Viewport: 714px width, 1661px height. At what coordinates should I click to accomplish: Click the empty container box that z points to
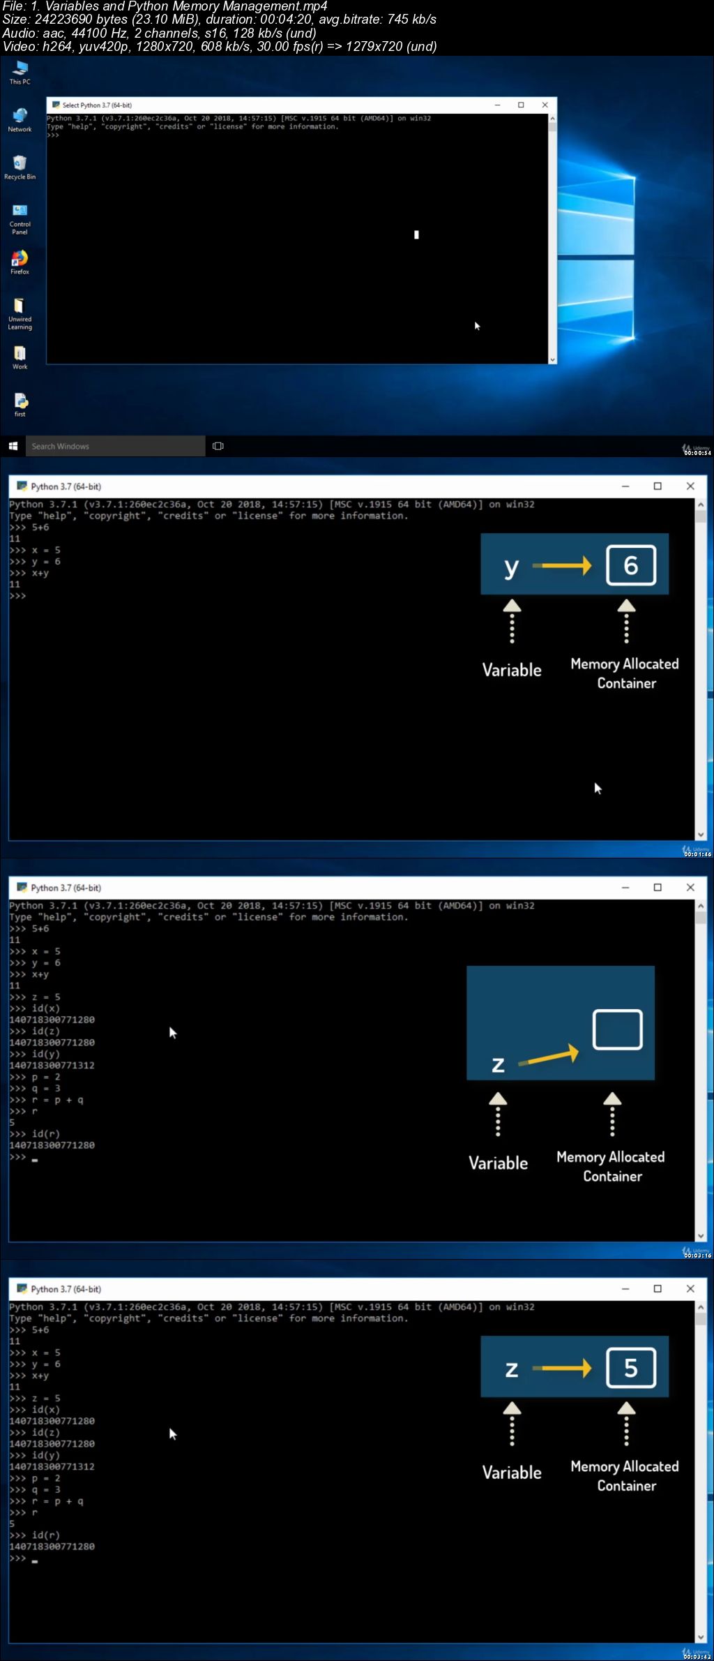617,1029
